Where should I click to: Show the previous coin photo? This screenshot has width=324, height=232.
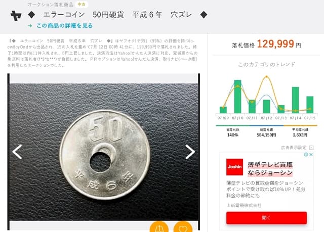(17, 152)
